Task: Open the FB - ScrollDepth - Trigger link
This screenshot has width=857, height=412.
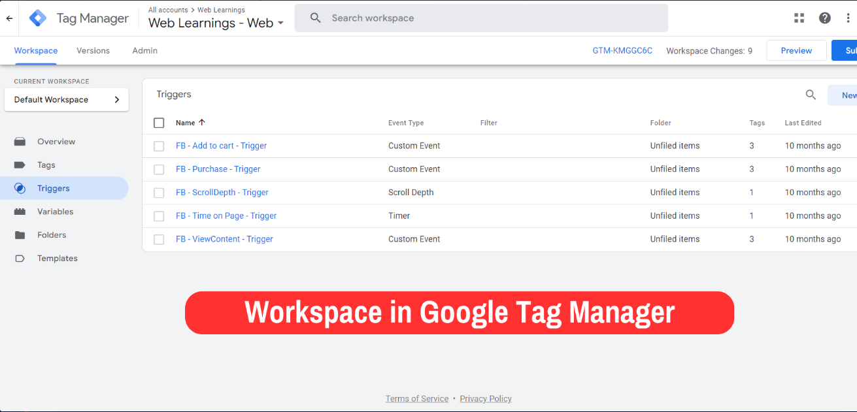Action: pyautogui.click(x=222, y=193)
